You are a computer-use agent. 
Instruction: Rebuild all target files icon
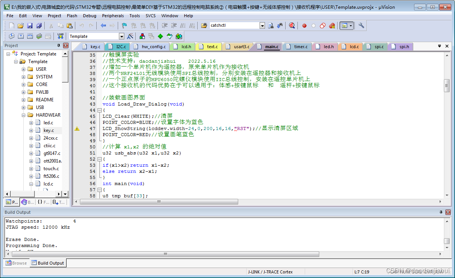point(30,36)
